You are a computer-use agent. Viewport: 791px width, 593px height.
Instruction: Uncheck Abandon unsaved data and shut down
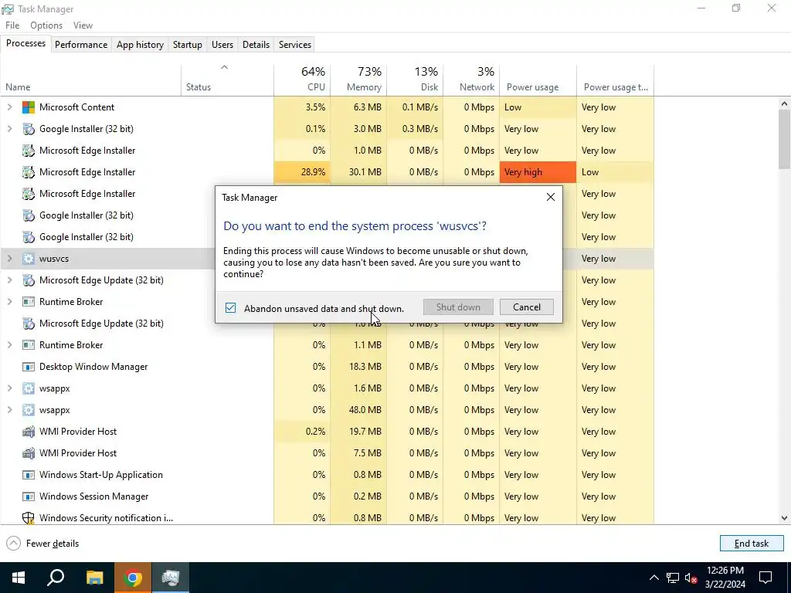[230, 307]
